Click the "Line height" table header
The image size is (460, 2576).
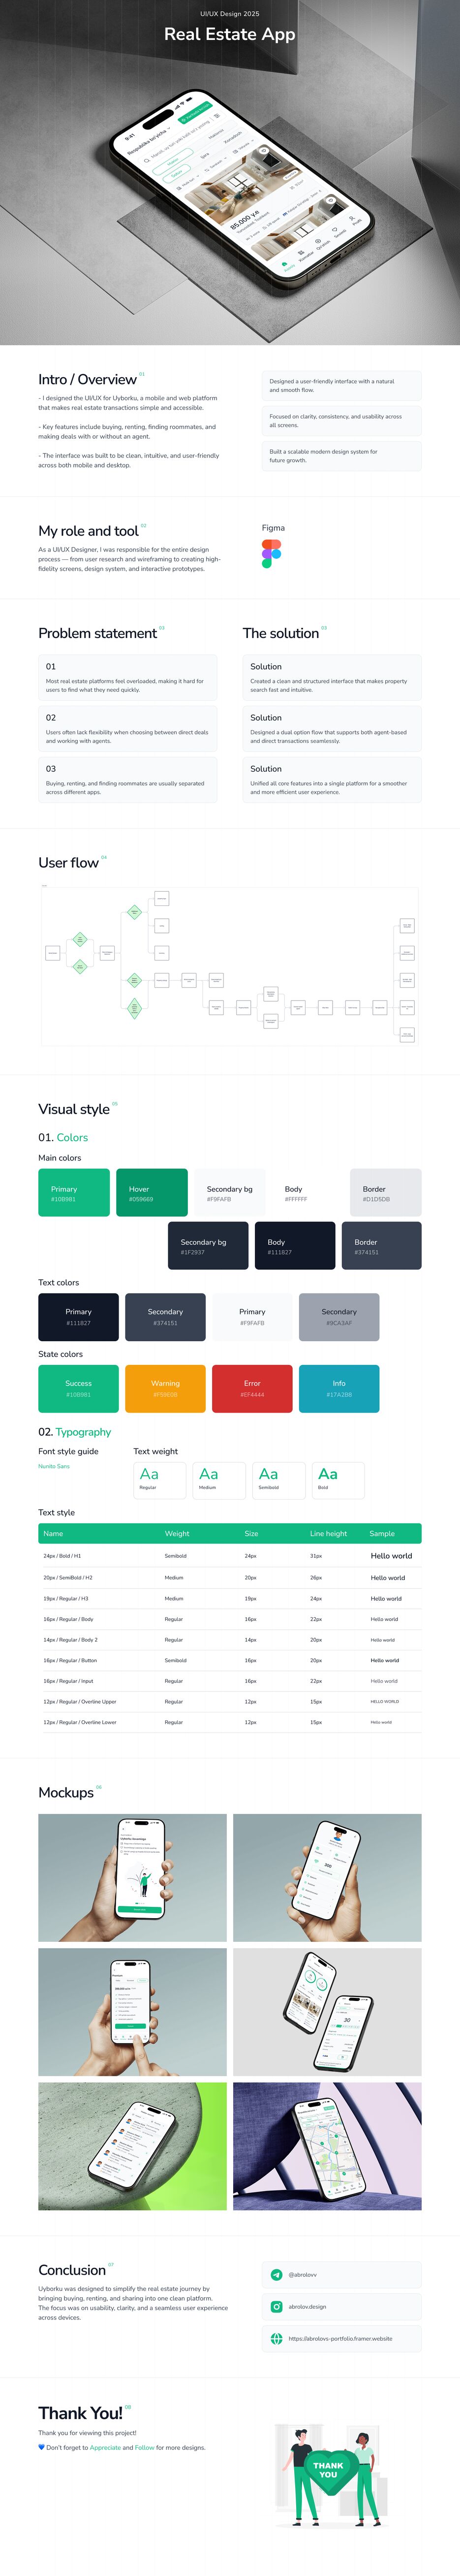point(328,1533)
